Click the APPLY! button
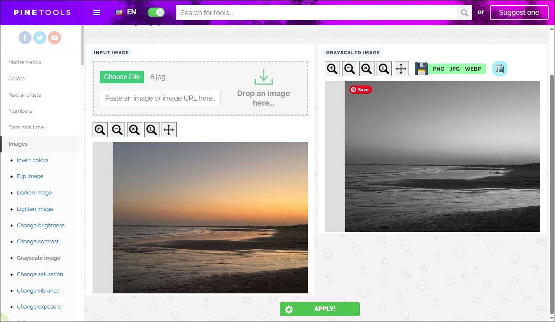The image size is (555, 322). 319,309
